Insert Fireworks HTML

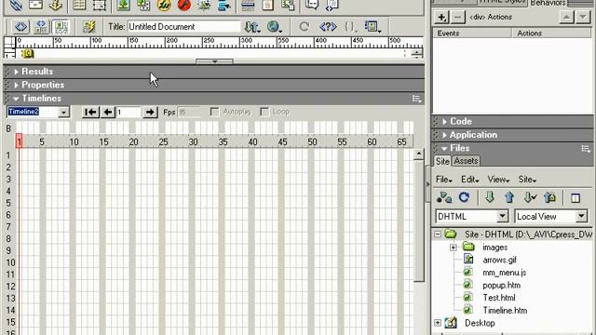click(164, 5)
